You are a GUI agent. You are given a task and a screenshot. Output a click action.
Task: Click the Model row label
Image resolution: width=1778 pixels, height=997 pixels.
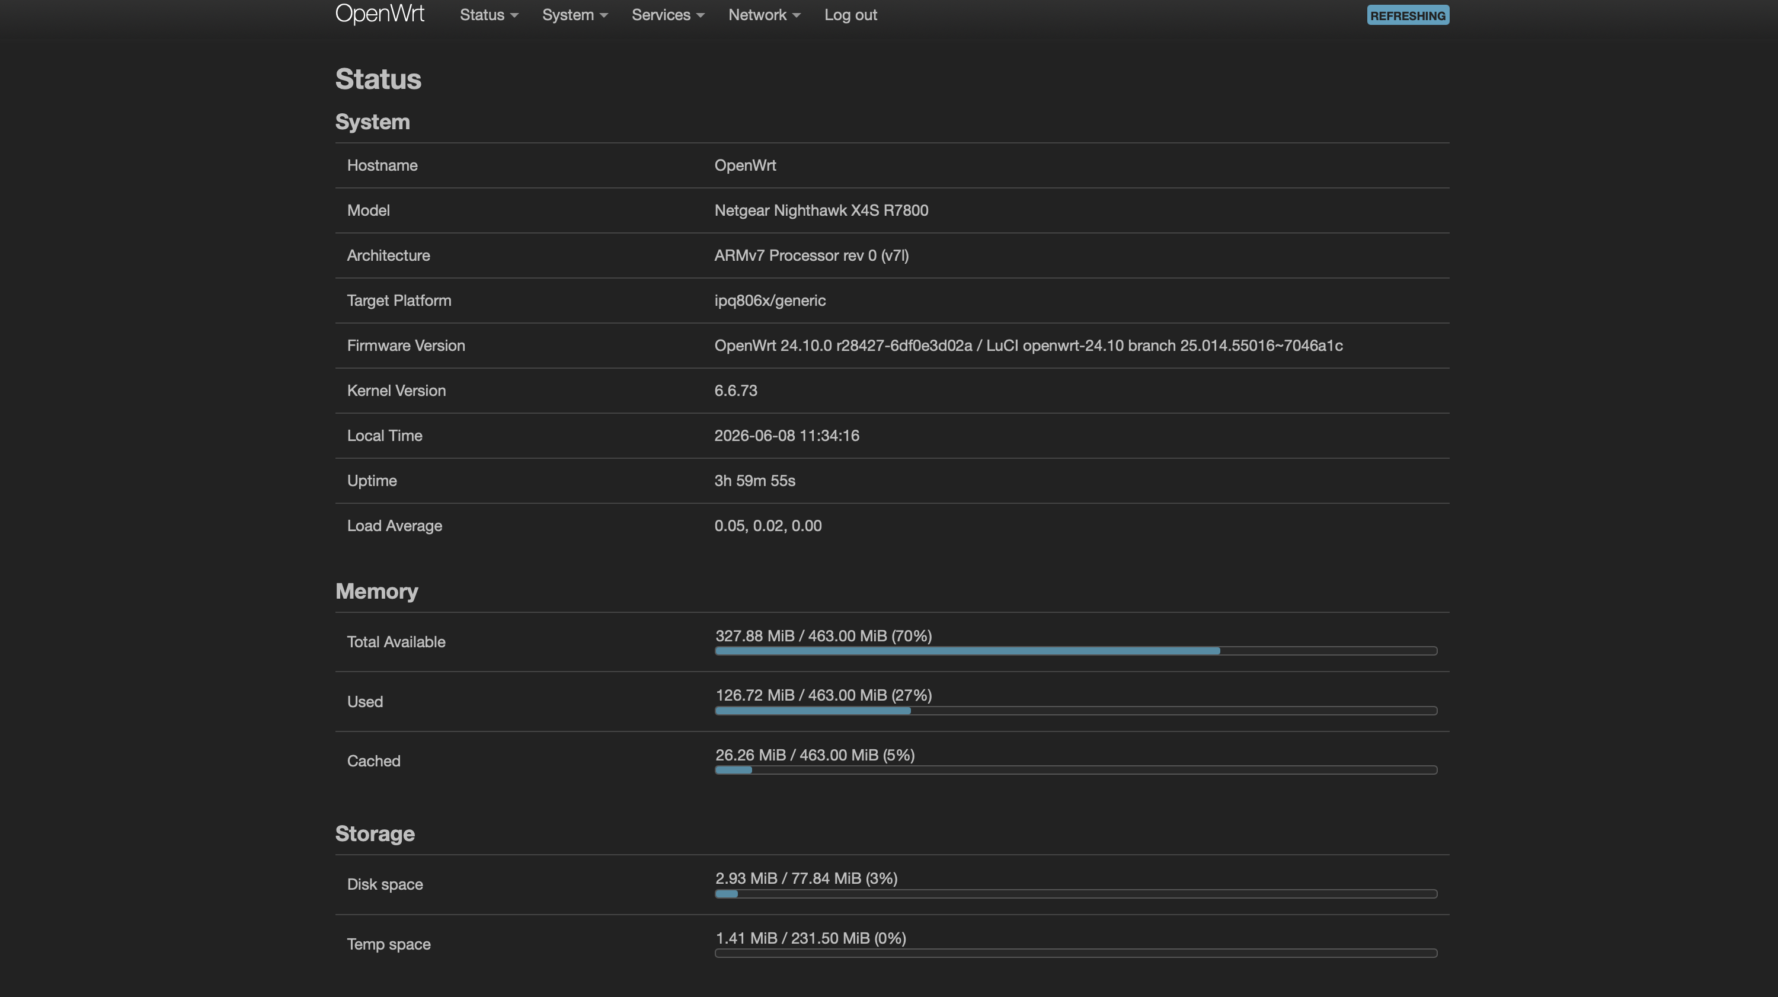click(x=368, y=210)
